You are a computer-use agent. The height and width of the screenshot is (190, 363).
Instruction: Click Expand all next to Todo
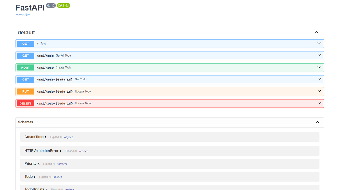(45, 177)
